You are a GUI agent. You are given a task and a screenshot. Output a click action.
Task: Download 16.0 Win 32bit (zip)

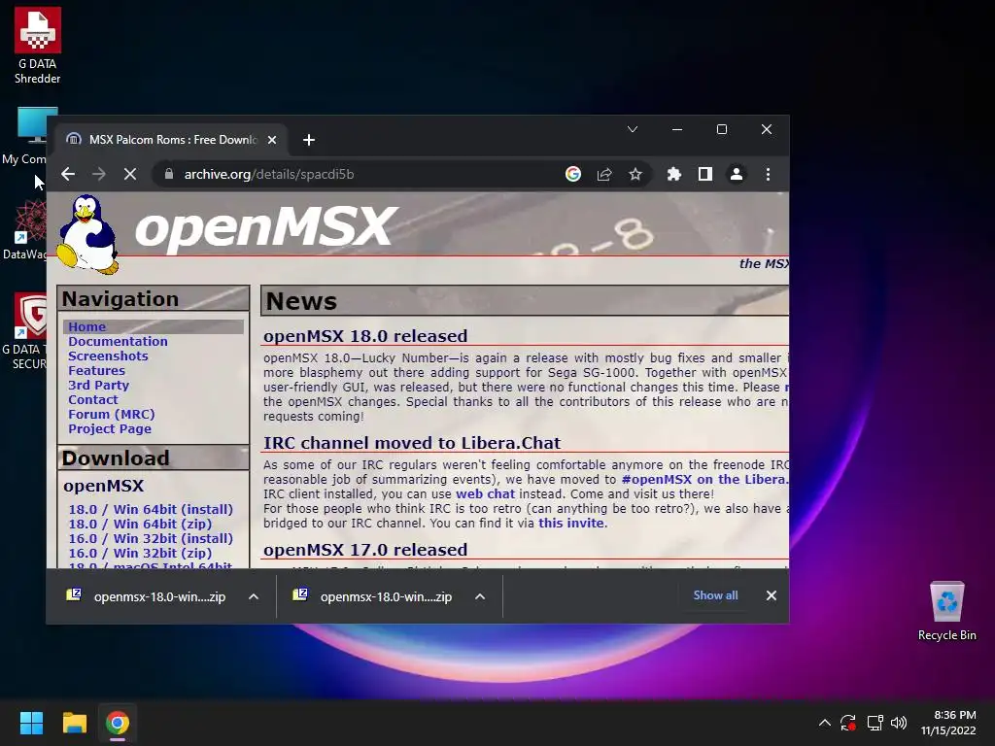(140, 553)
